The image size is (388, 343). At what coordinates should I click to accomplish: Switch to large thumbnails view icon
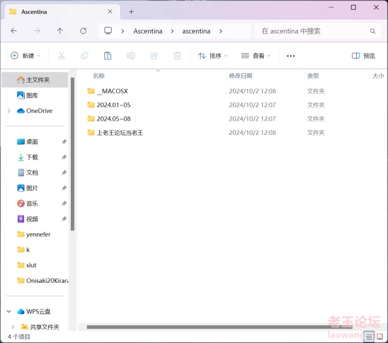(x=380, y=336)
